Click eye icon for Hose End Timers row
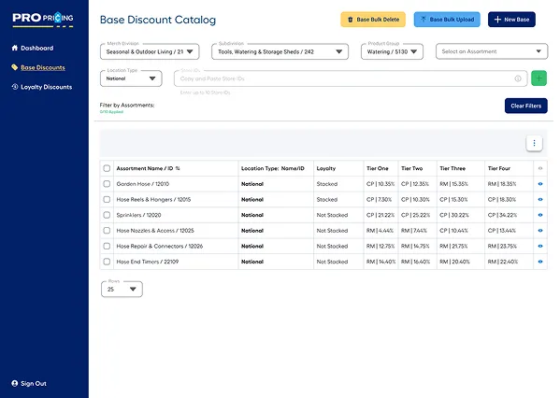 click(540, 262)
